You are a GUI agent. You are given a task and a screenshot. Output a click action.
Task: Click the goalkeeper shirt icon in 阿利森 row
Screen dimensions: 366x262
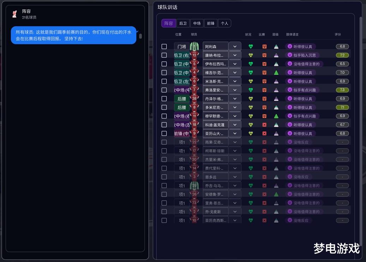pyautogui.click(x=194, y=47)
